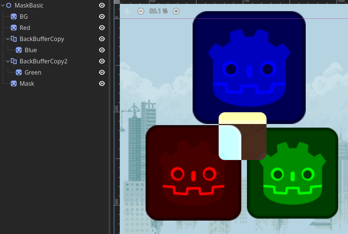This screenshot has width=348, height=234.
Task: Zoom out of the viewport
Action: 141,11
